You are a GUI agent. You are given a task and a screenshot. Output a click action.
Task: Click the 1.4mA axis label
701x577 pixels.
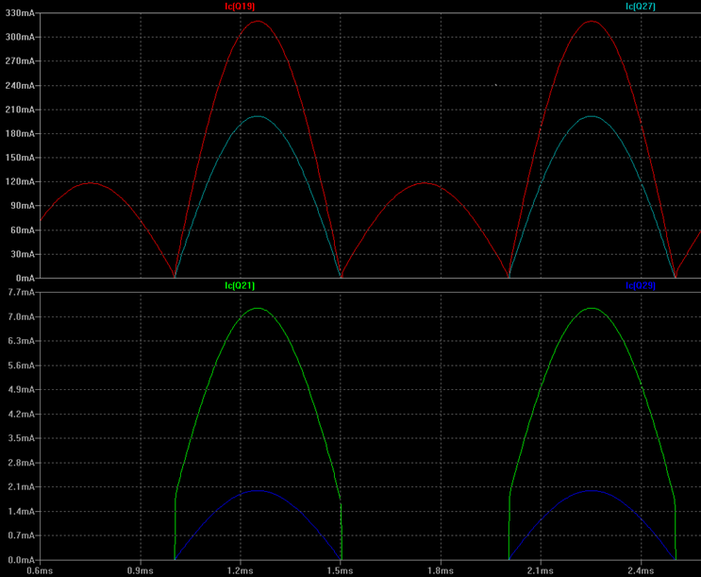(21, 511)
